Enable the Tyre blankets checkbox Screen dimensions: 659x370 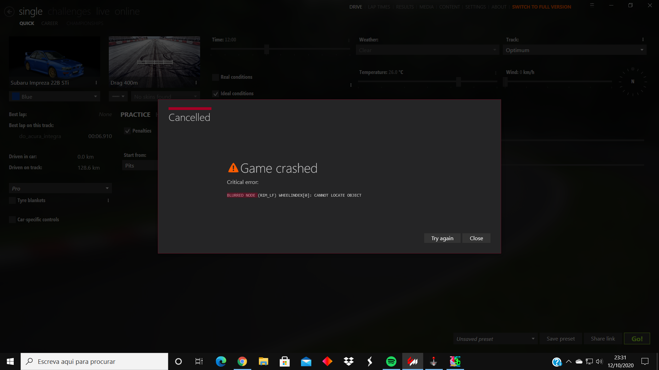coord(12,200)
